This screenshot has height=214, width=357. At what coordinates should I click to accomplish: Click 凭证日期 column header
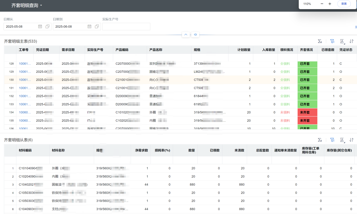(x=47, y=50)
